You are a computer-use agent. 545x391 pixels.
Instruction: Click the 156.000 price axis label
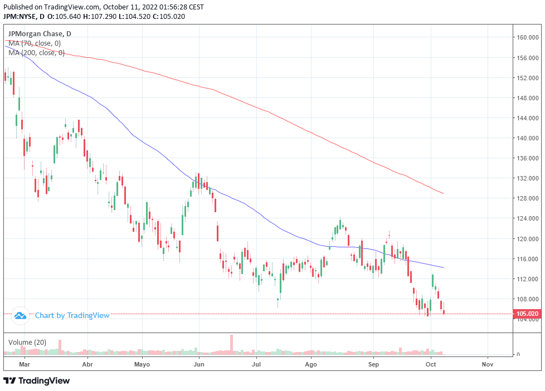pos(527,58)
